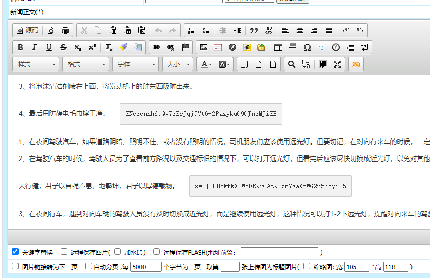Viewport: 430px width, 278px height.
Task: Click the Find (magnifier) icon
Action: tap(292, 64)
